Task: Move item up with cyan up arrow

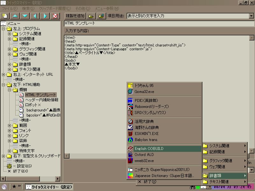Action: point(15,16)
